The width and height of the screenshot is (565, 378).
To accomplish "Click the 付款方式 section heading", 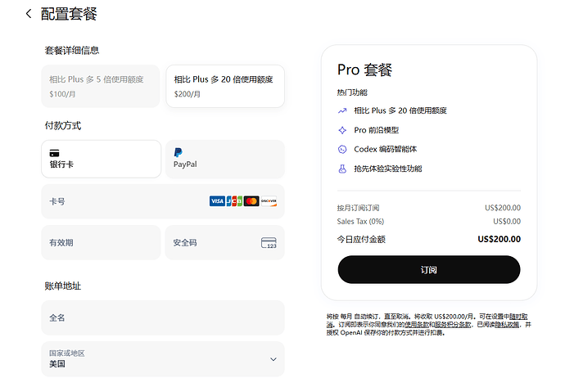I will click(63, 126).
